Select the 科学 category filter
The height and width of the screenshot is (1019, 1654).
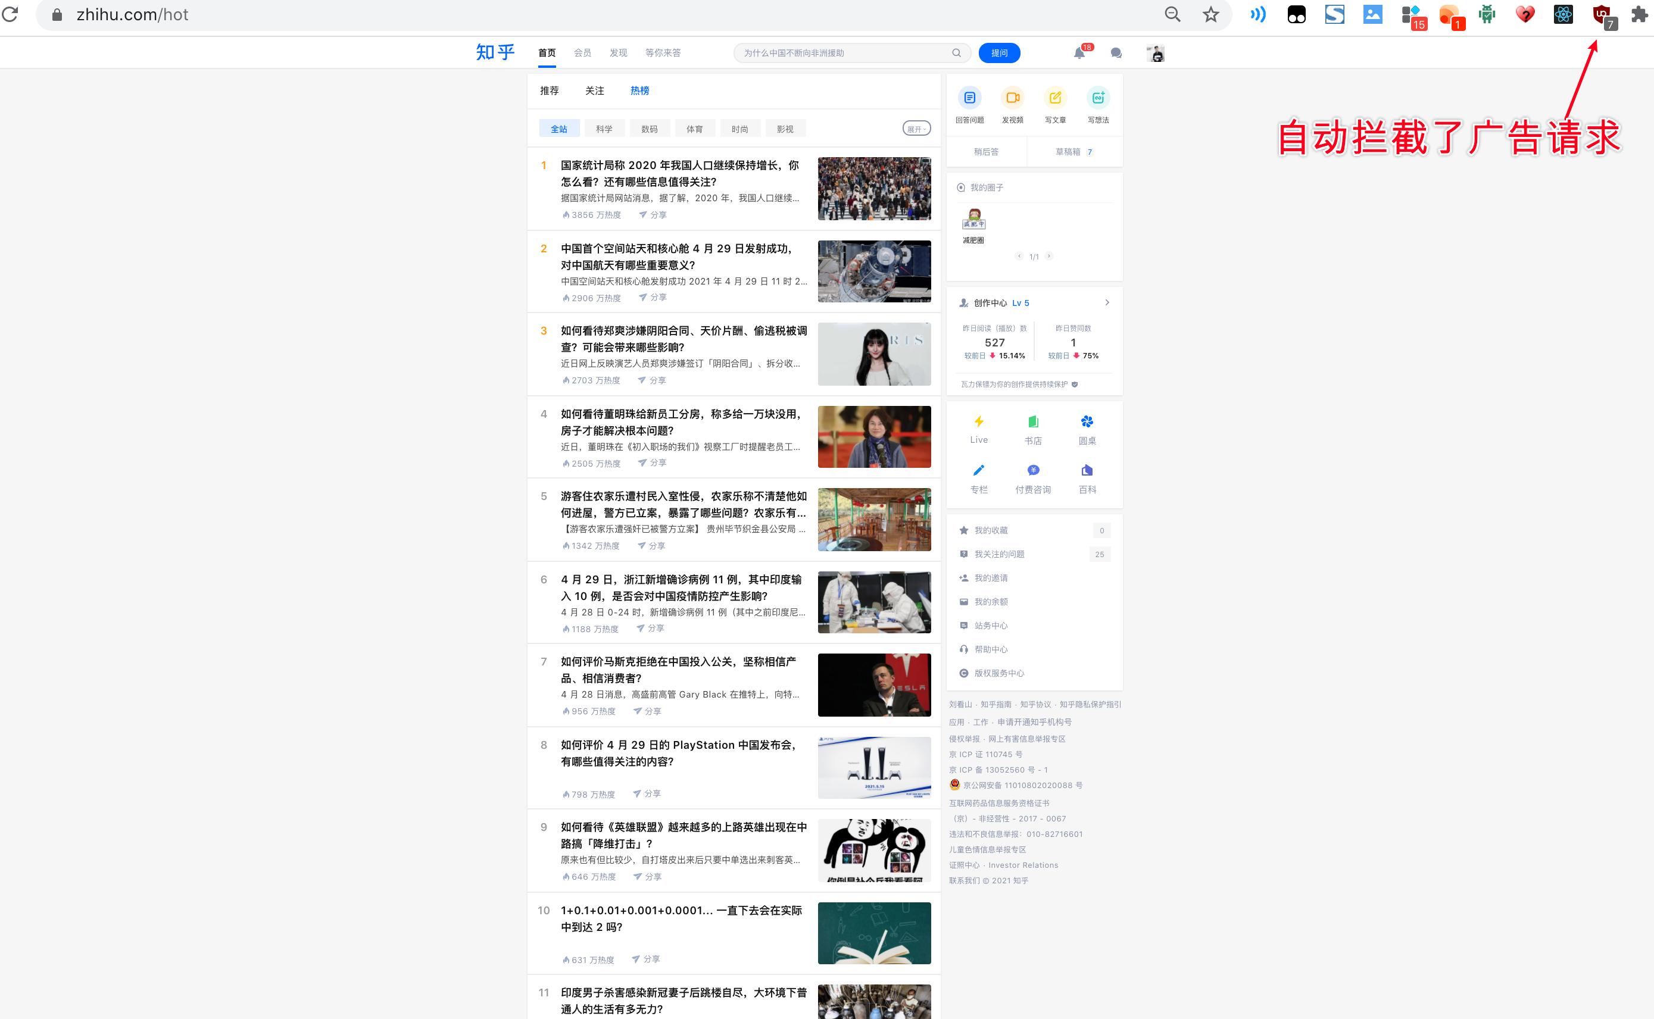pos(604,129)
